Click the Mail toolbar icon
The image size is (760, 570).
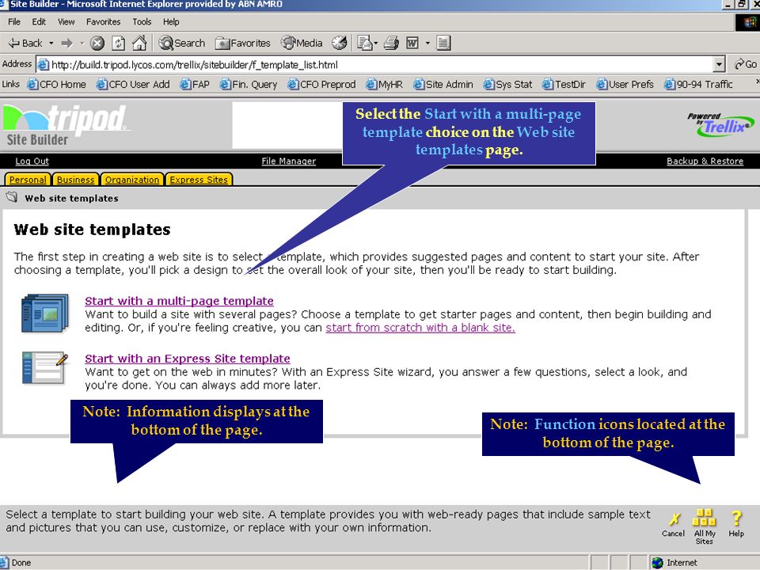(364, 43)
